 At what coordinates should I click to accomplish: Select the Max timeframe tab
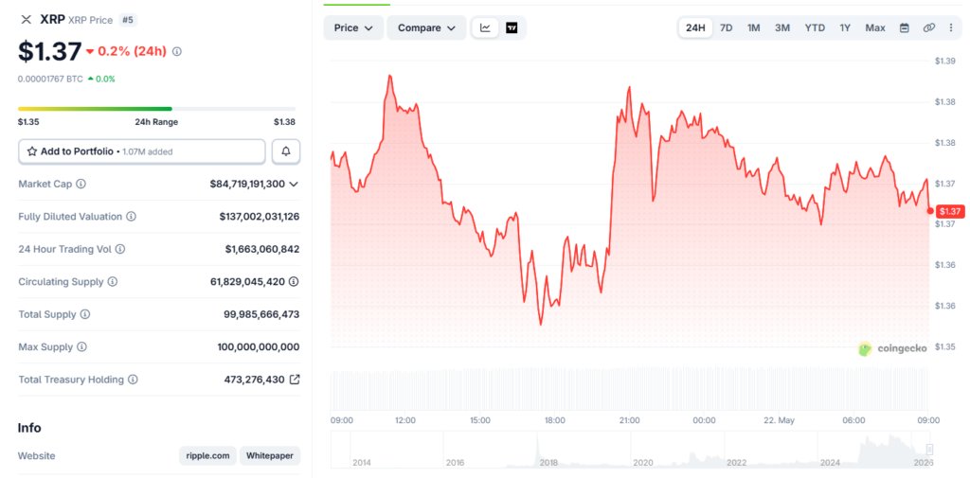[x=874, y=27]
